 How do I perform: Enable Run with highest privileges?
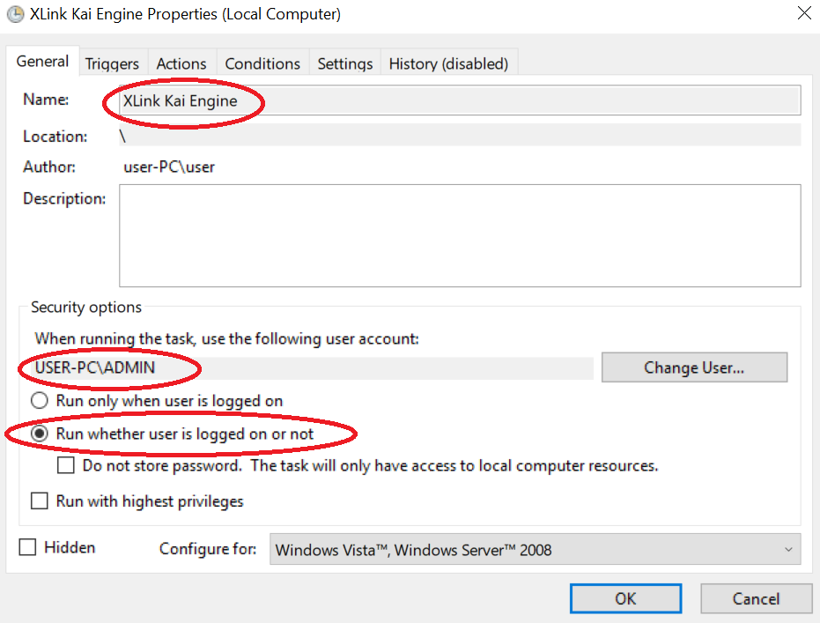[40, 501]
